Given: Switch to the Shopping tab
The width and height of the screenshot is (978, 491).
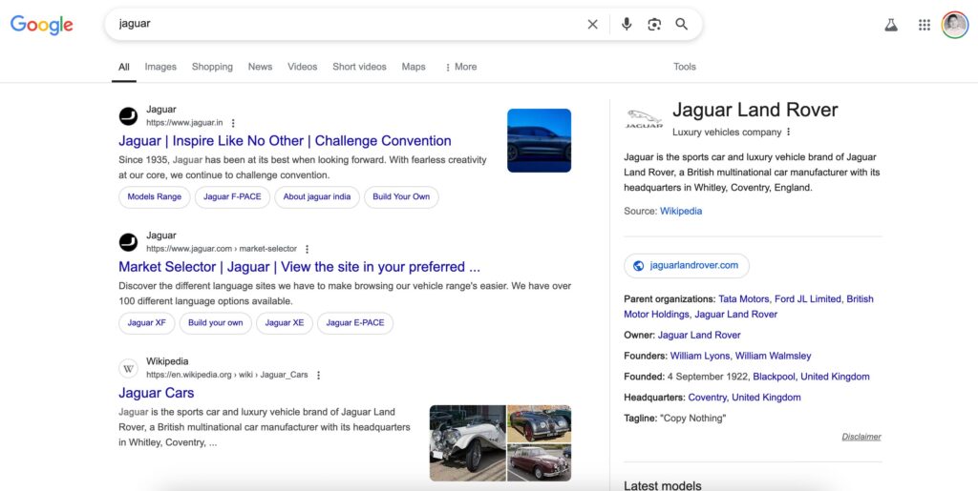Looking at the screenshot, I should [212, 67].
